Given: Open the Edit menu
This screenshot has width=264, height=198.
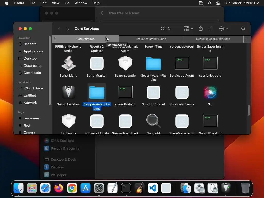Looking at the screenshot, I should pos(43,3).
